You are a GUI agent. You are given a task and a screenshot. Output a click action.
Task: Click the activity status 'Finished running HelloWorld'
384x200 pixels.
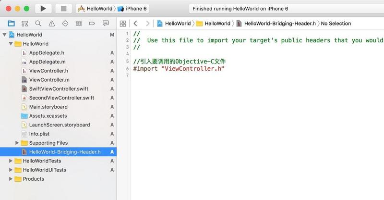pos(240,9)
